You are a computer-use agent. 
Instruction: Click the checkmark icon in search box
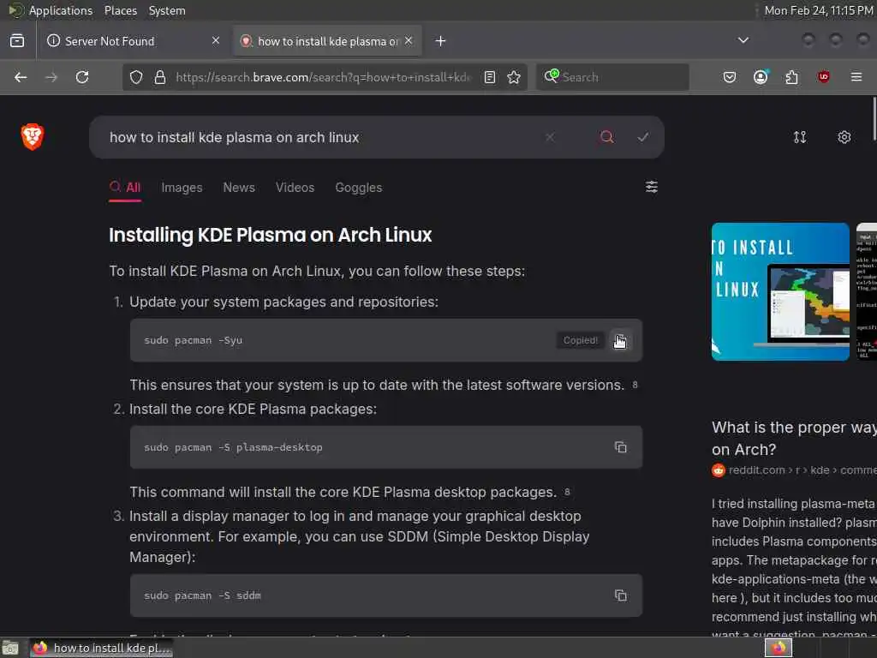coord(643,137)
